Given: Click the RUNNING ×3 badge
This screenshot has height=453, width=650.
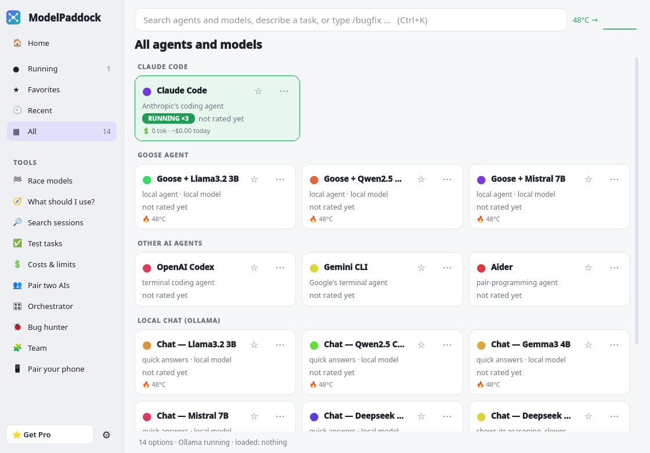Looking at the screenshot, I should (x=168, y=118).
